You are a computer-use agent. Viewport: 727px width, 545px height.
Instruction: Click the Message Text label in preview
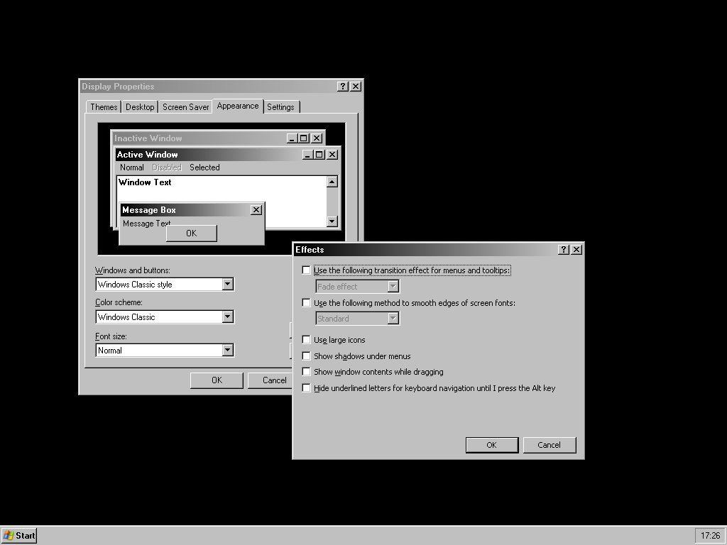[147, 224]
